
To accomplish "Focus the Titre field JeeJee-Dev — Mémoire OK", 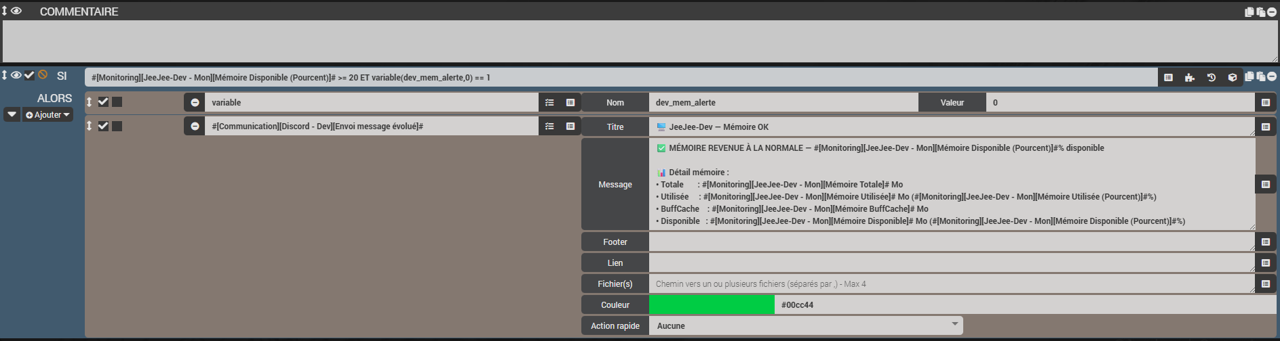I will tap(952, 127).
